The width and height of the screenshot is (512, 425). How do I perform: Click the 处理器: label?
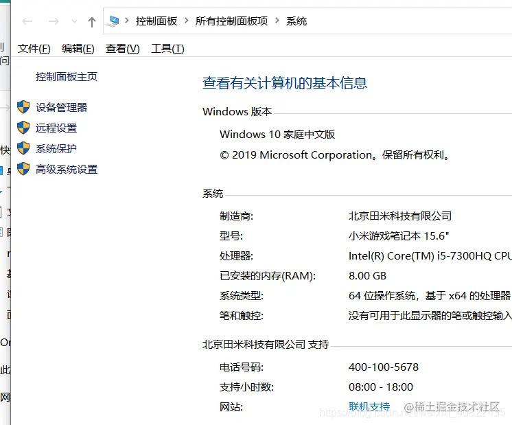coord(236,256)
